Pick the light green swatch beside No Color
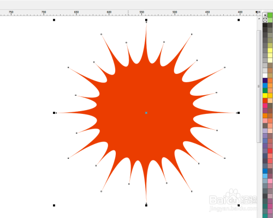 270,20
